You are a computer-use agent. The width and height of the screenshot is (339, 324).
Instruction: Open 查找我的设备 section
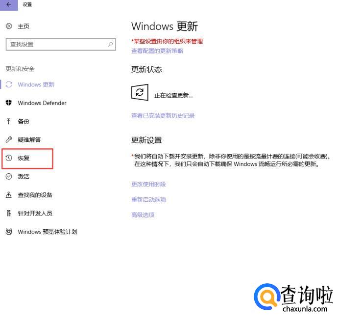pyautogui.click(x=35, y=195)
